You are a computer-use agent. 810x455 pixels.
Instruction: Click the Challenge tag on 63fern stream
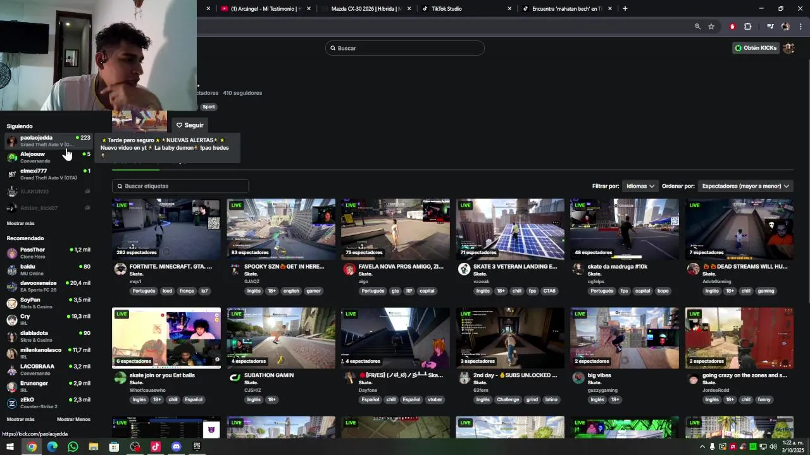(508, 400)
